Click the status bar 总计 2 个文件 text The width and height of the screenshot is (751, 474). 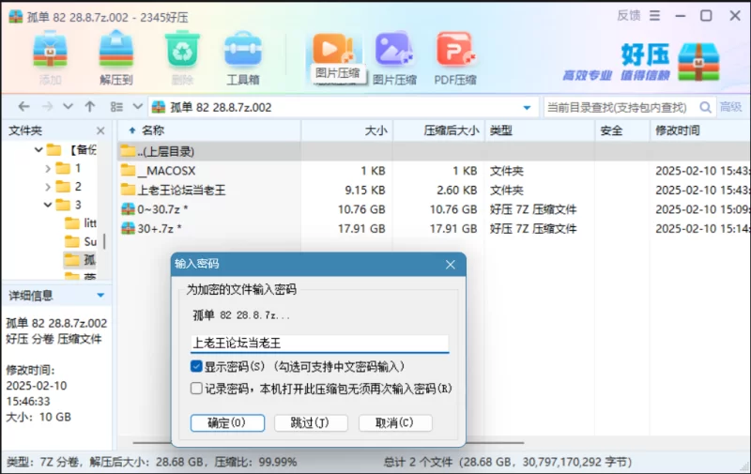pyautogui.click(x=418, y=462)
